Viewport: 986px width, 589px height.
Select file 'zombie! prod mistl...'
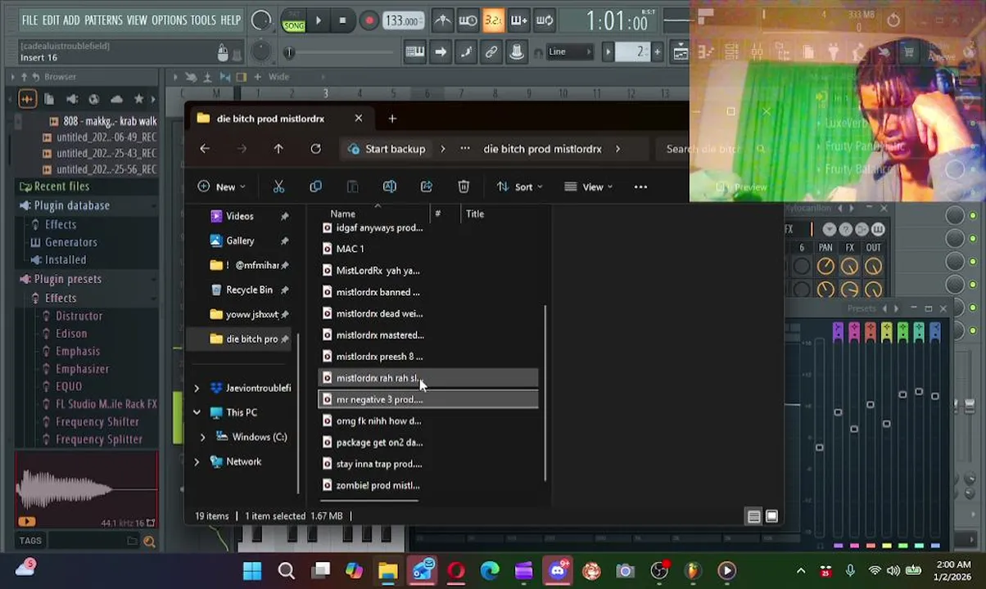pos(428,485)
